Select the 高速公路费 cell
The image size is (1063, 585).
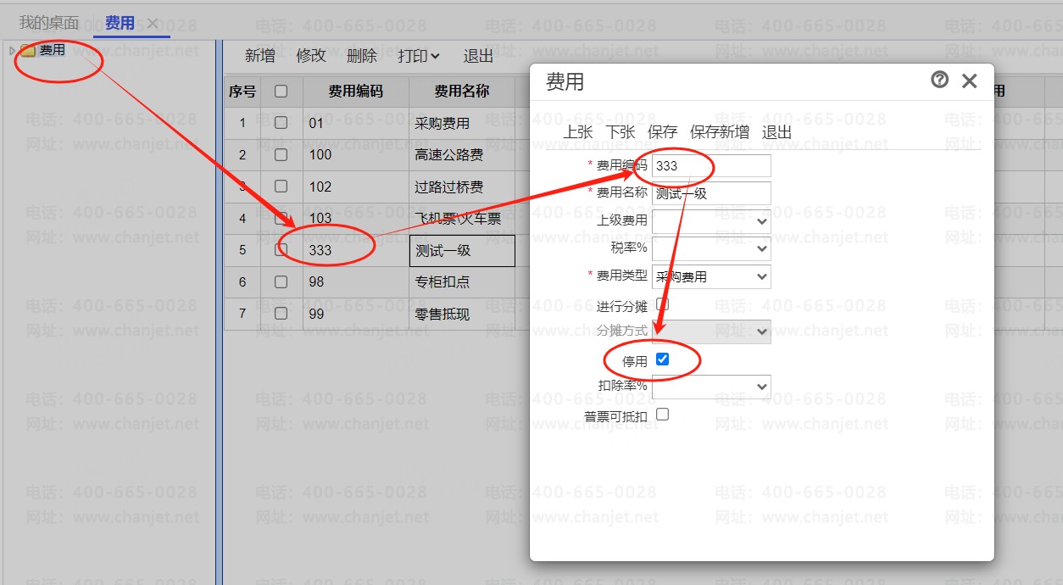[462, 155]
